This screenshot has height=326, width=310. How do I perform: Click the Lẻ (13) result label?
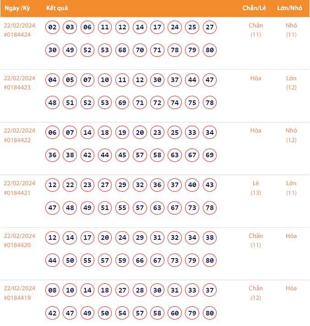coord(256,188)
